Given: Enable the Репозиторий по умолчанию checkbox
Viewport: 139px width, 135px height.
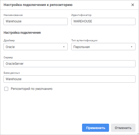Looking at the screenshot, I should (x=6, y=89).
